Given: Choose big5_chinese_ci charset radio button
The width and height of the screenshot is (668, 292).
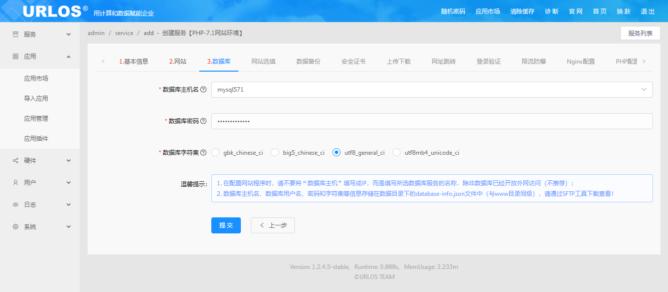Looking at the screenshot, I should [x=275, y=153].
